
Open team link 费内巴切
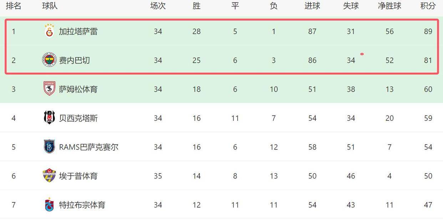(74, 60)
